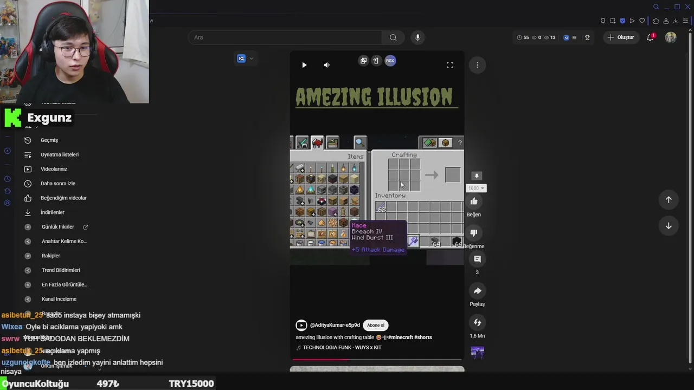Open Kanal İnceleme sidebar item
The width and height of the screenshot is (694, 390).
point(60,299)
